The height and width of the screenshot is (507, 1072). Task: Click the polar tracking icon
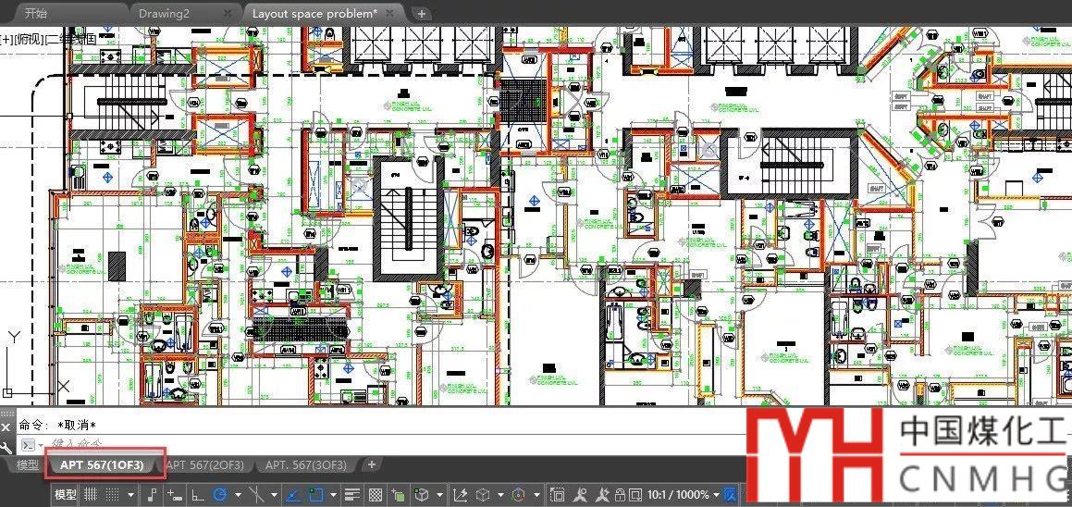click(220, 495)
